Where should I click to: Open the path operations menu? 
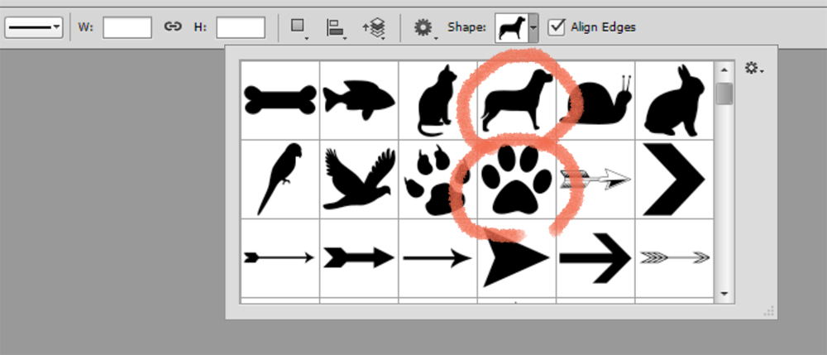click(x=299, y=27)
